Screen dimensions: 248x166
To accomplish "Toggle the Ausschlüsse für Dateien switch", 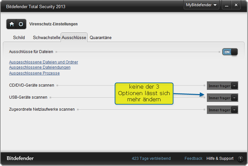I will 230,52.
